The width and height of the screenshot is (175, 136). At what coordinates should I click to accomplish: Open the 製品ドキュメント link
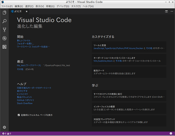tap(25, 97)
